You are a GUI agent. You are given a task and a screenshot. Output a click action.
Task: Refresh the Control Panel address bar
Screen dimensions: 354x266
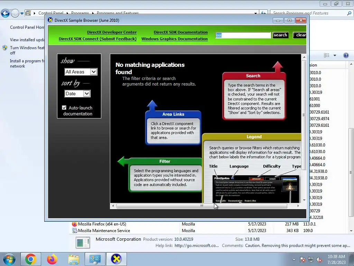(263, 13)
